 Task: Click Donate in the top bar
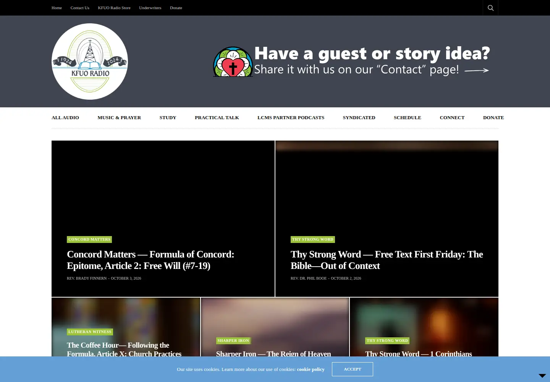point(176,8)
